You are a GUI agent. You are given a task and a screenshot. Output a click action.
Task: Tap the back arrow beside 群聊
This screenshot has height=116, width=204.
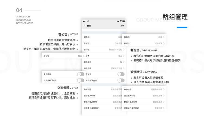coord(85,26)
